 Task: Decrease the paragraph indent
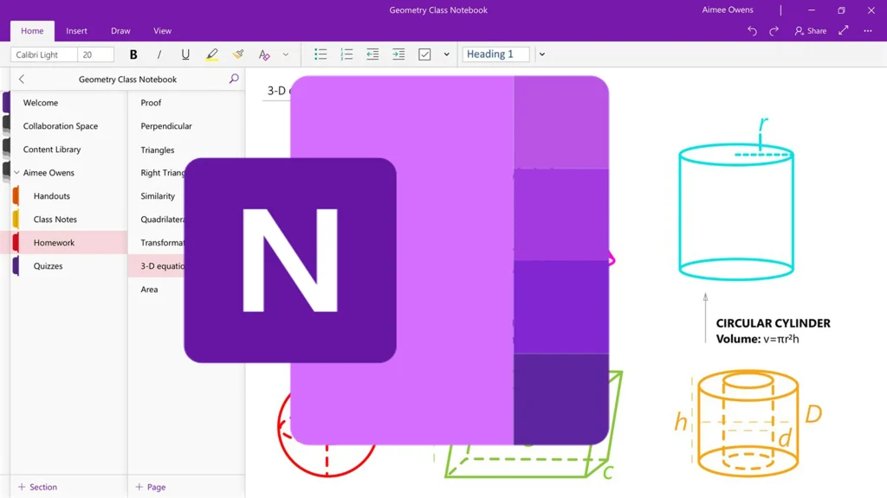[x=372, y=54]
